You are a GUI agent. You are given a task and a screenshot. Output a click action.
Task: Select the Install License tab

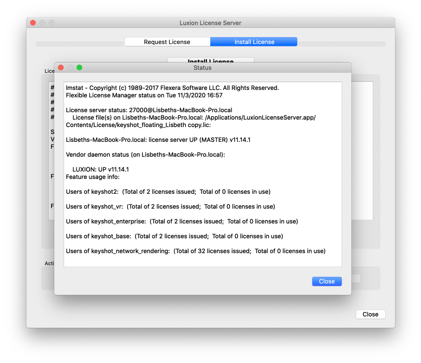point(253,42)
